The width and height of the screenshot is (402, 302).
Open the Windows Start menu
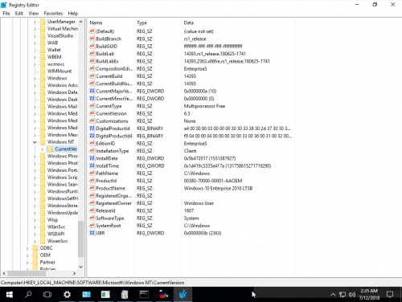tap(10, 295)
